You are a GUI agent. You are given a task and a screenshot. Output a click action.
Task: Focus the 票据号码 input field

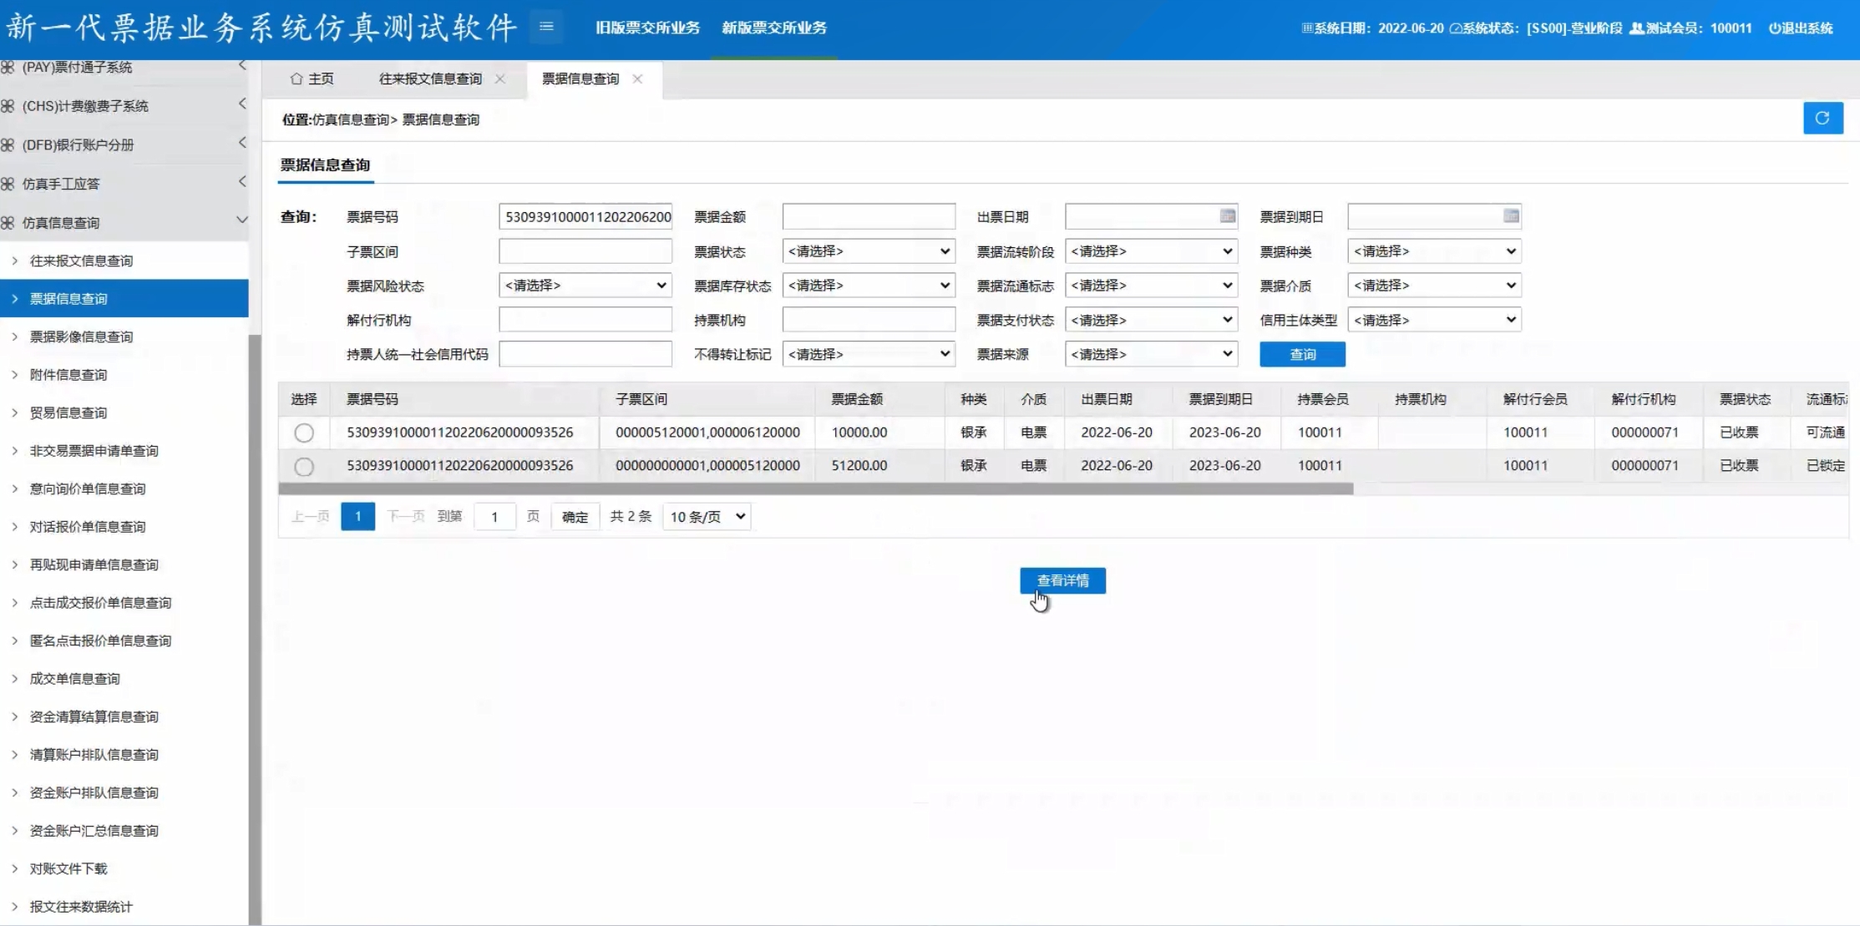click(585, 216)
